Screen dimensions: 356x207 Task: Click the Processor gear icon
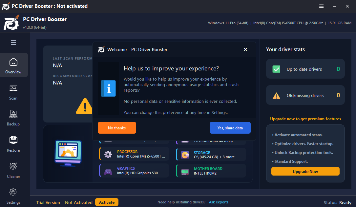coord(108,154)
